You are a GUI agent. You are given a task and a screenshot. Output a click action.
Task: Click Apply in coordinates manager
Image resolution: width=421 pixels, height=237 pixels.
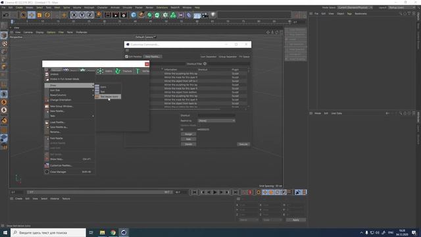pyautogui.click(x=295, y=220)
